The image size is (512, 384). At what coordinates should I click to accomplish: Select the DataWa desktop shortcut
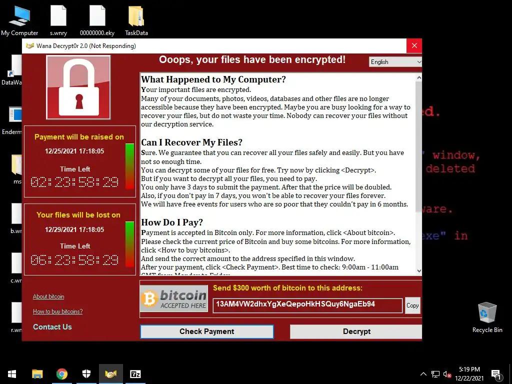click(12, 70)
